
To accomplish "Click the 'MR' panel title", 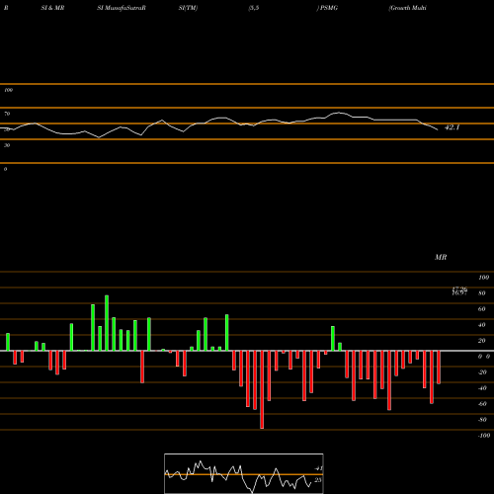I will tap(441, 257).
